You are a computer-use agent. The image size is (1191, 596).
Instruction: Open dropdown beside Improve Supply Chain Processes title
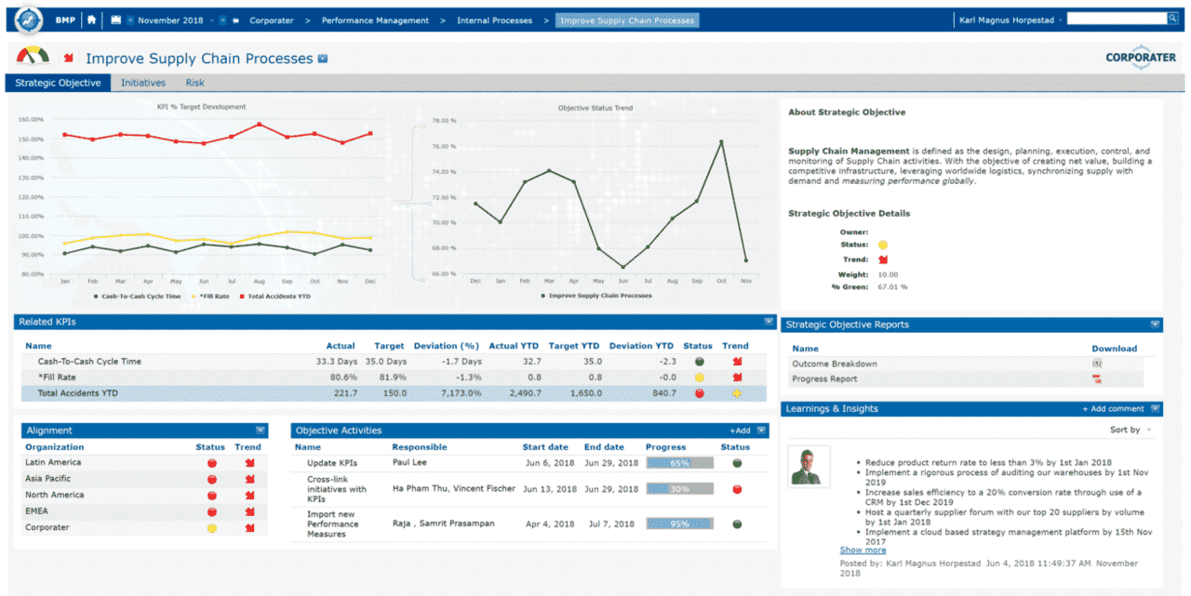tap(323, 60)
